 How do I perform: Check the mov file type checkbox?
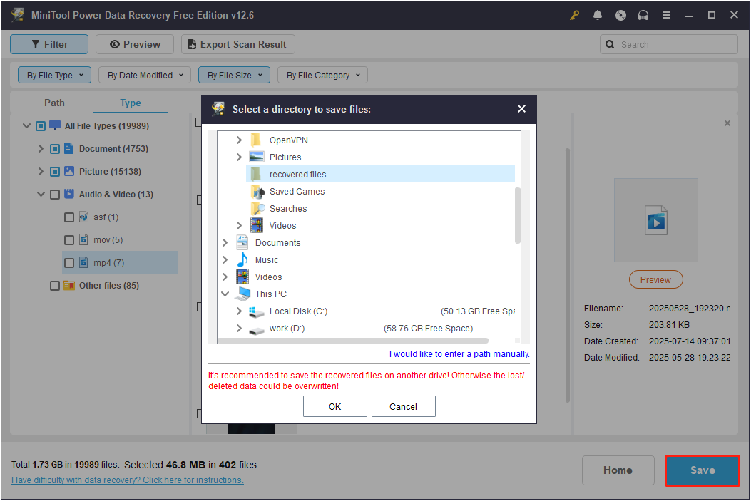(x=68, y=239)
